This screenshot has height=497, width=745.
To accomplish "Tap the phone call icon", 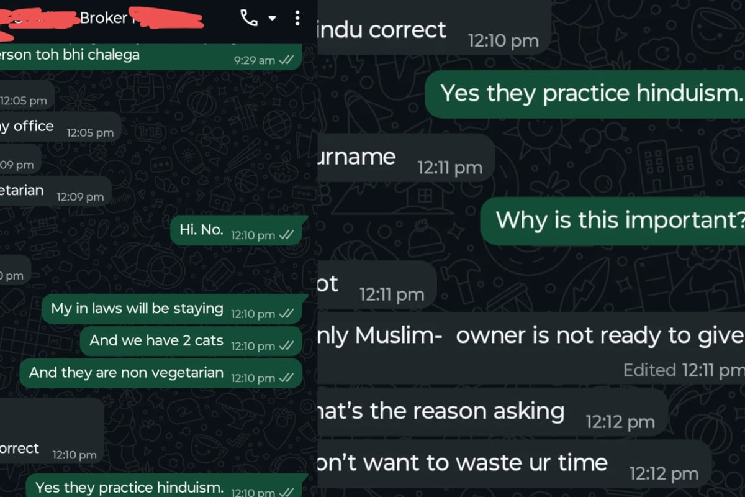I will pyautogui.click(x=249, y=18).
